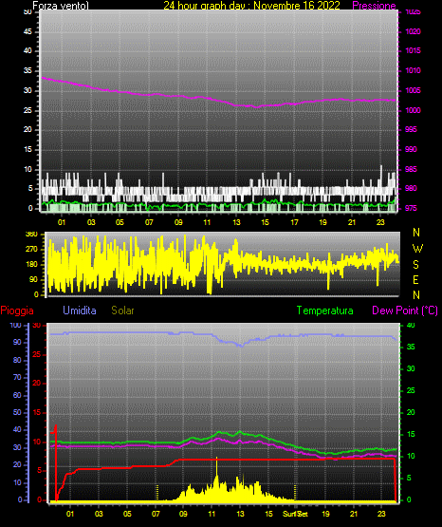The width and height of the screenshot is (442, 527).
Task: Click the '180' wind direction axis value
Action: coord(31,265)
